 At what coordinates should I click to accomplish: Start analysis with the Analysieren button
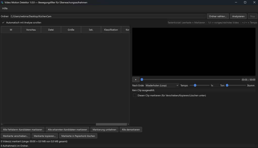coord(238,16)
